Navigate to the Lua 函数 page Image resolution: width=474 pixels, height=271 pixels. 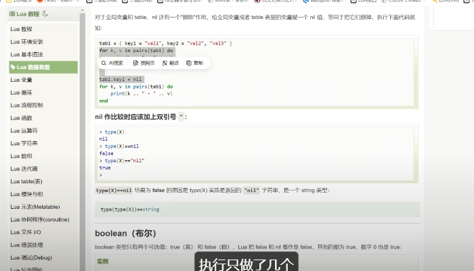(21, 118)
